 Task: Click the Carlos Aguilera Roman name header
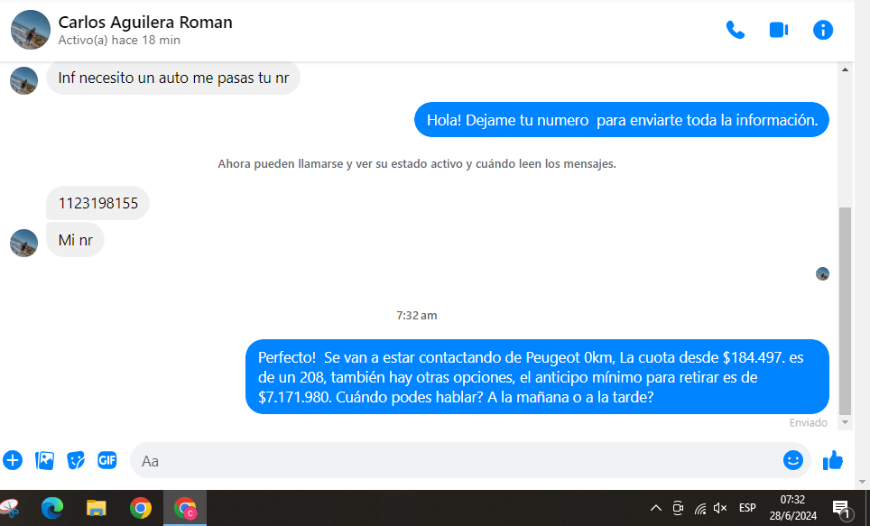click(x=145, y=23)
